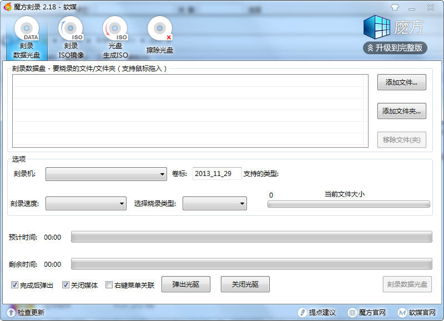Open 选择烧录类型 dropdown
This screenshot has height=321, width=444.
pyautogui.click(x=215, y=203)
